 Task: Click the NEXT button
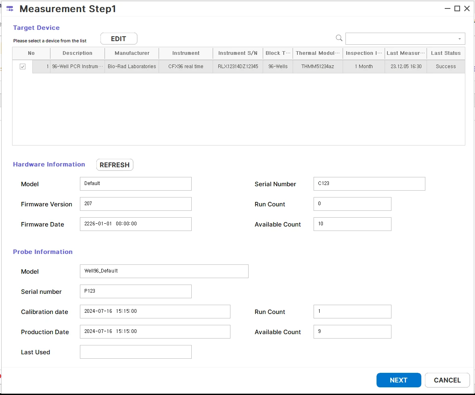tap(399, 380)
